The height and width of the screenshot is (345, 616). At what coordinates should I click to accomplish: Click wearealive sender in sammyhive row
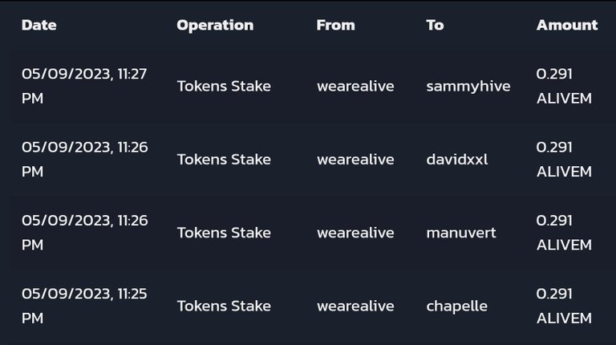[355, 87]
